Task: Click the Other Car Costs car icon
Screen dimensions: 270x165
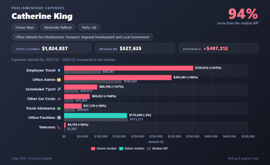Action: pyautogui.click(x=59, y=99)
